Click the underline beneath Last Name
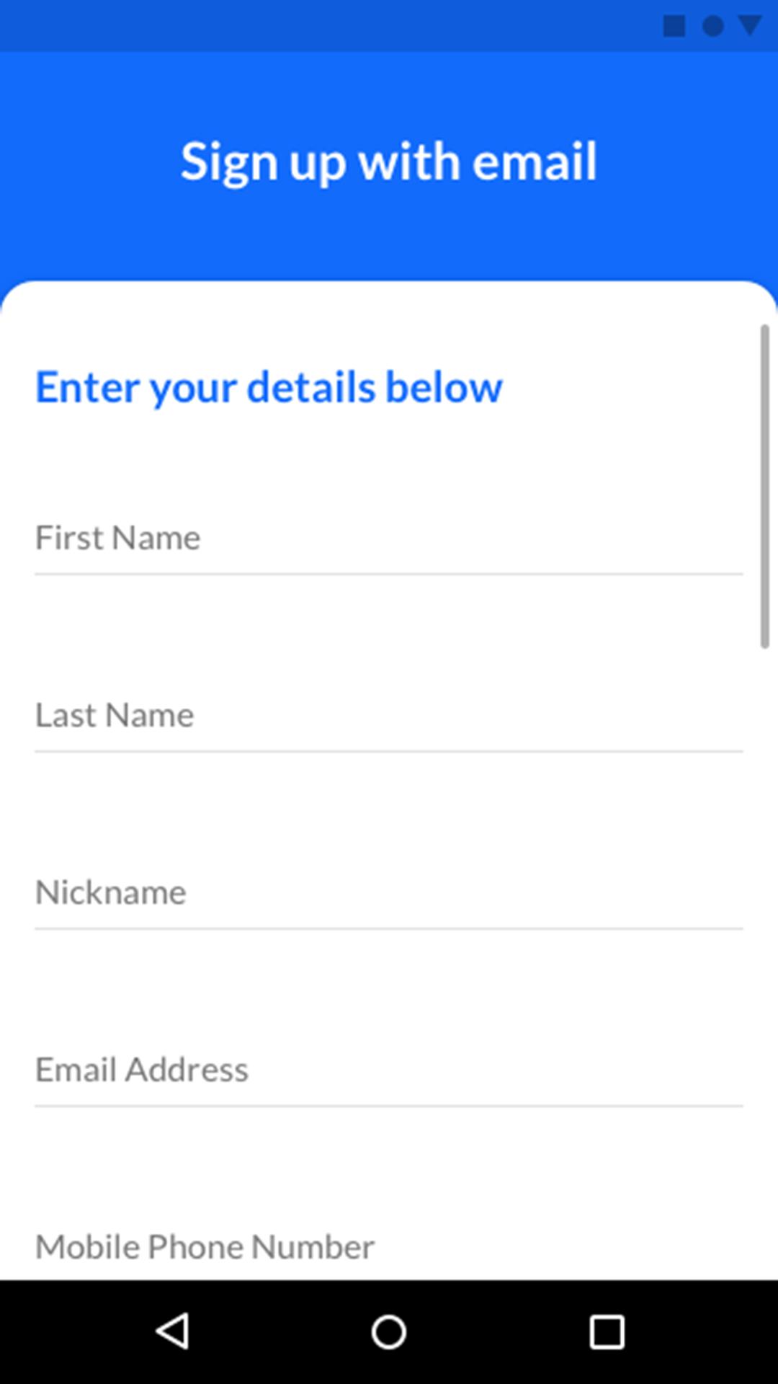This screenshot has width=778, height=1384. (389, 752)
